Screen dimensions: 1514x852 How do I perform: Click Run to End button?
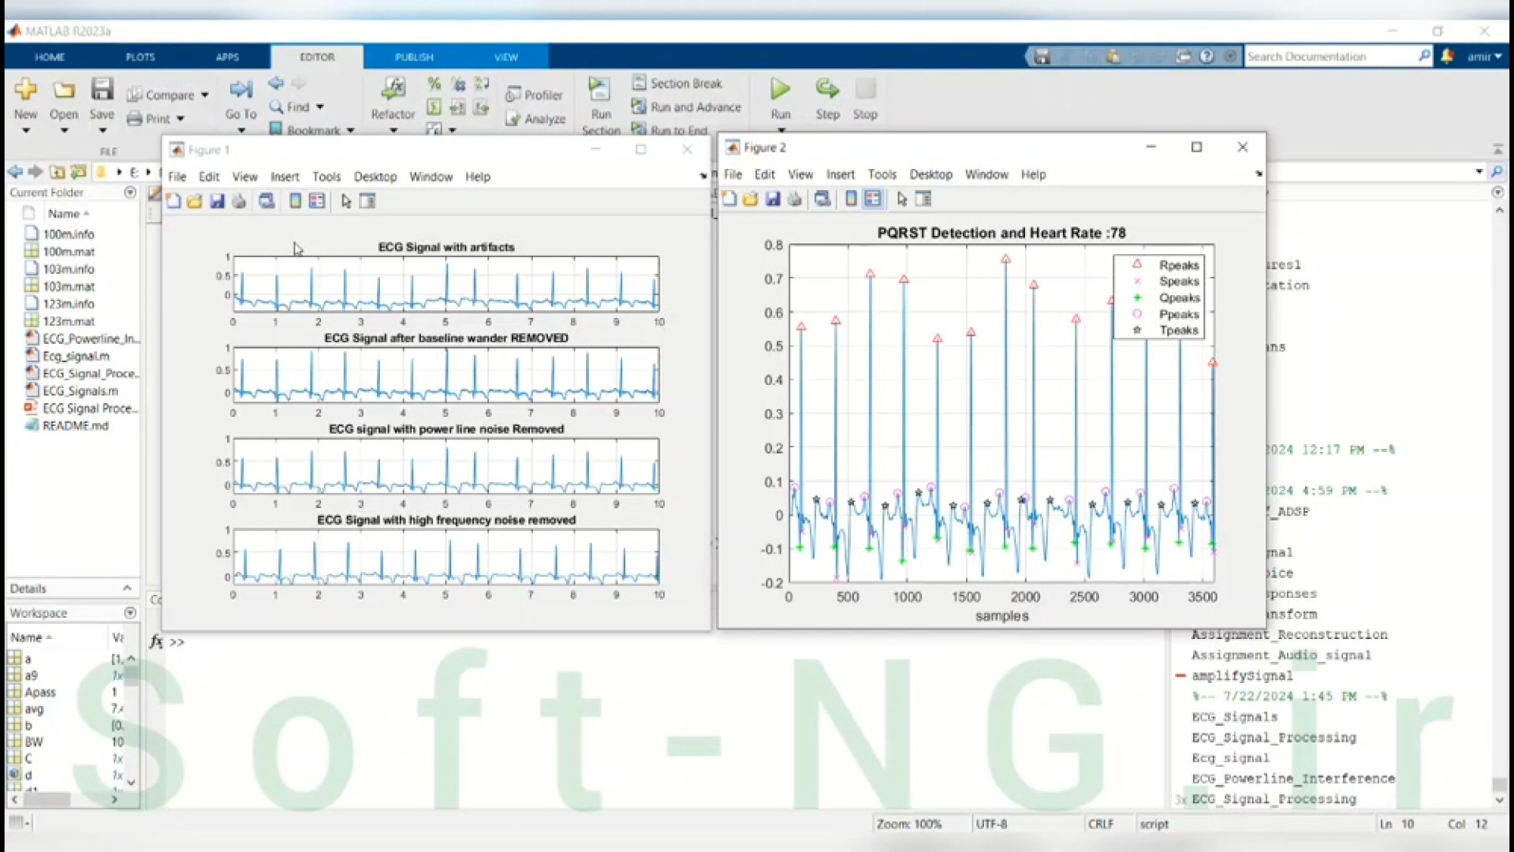click(x=670, y=130)
